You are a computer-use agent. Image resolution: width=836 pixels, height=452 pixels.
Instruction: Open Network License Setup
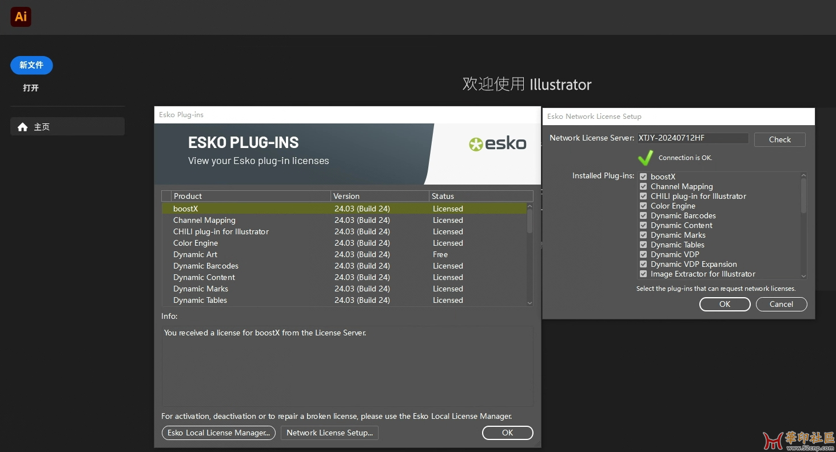pos(329,433)
